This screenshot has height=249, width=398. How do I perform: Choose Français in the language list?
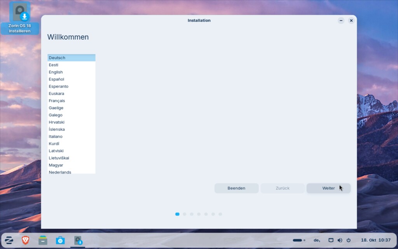tap(57, 101)
